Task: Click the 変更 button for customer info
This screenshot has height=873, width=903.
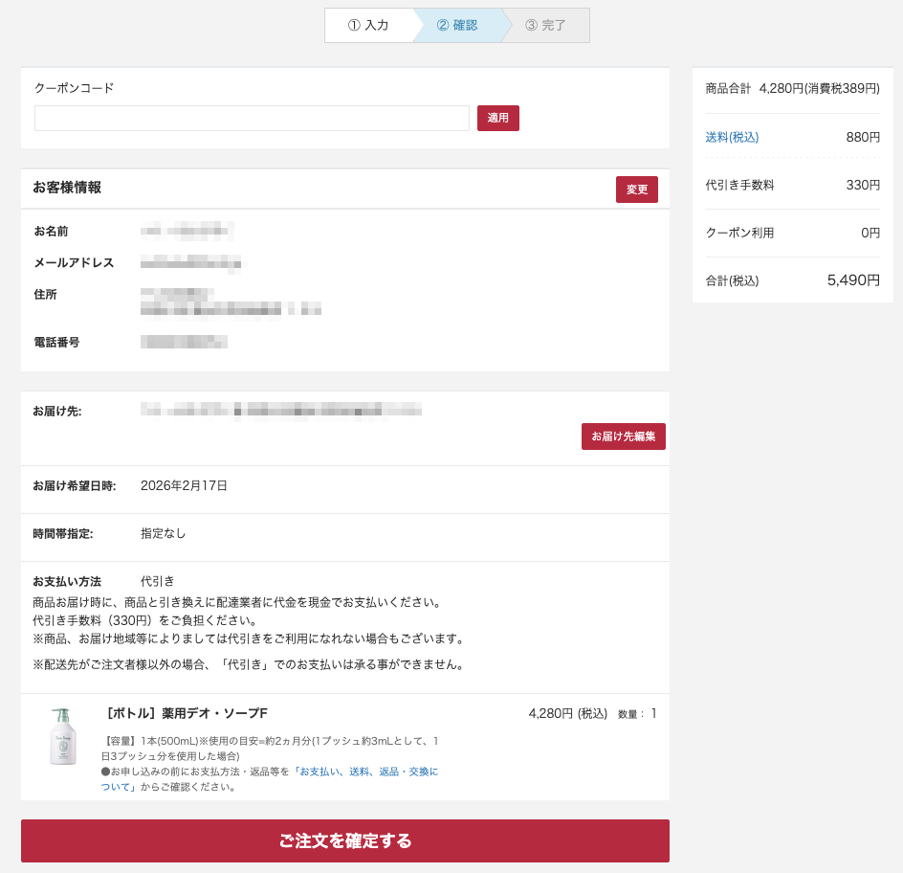Action: tap(637, 190)
